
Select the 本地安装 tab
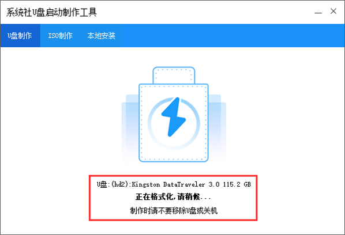coord(101,36)
